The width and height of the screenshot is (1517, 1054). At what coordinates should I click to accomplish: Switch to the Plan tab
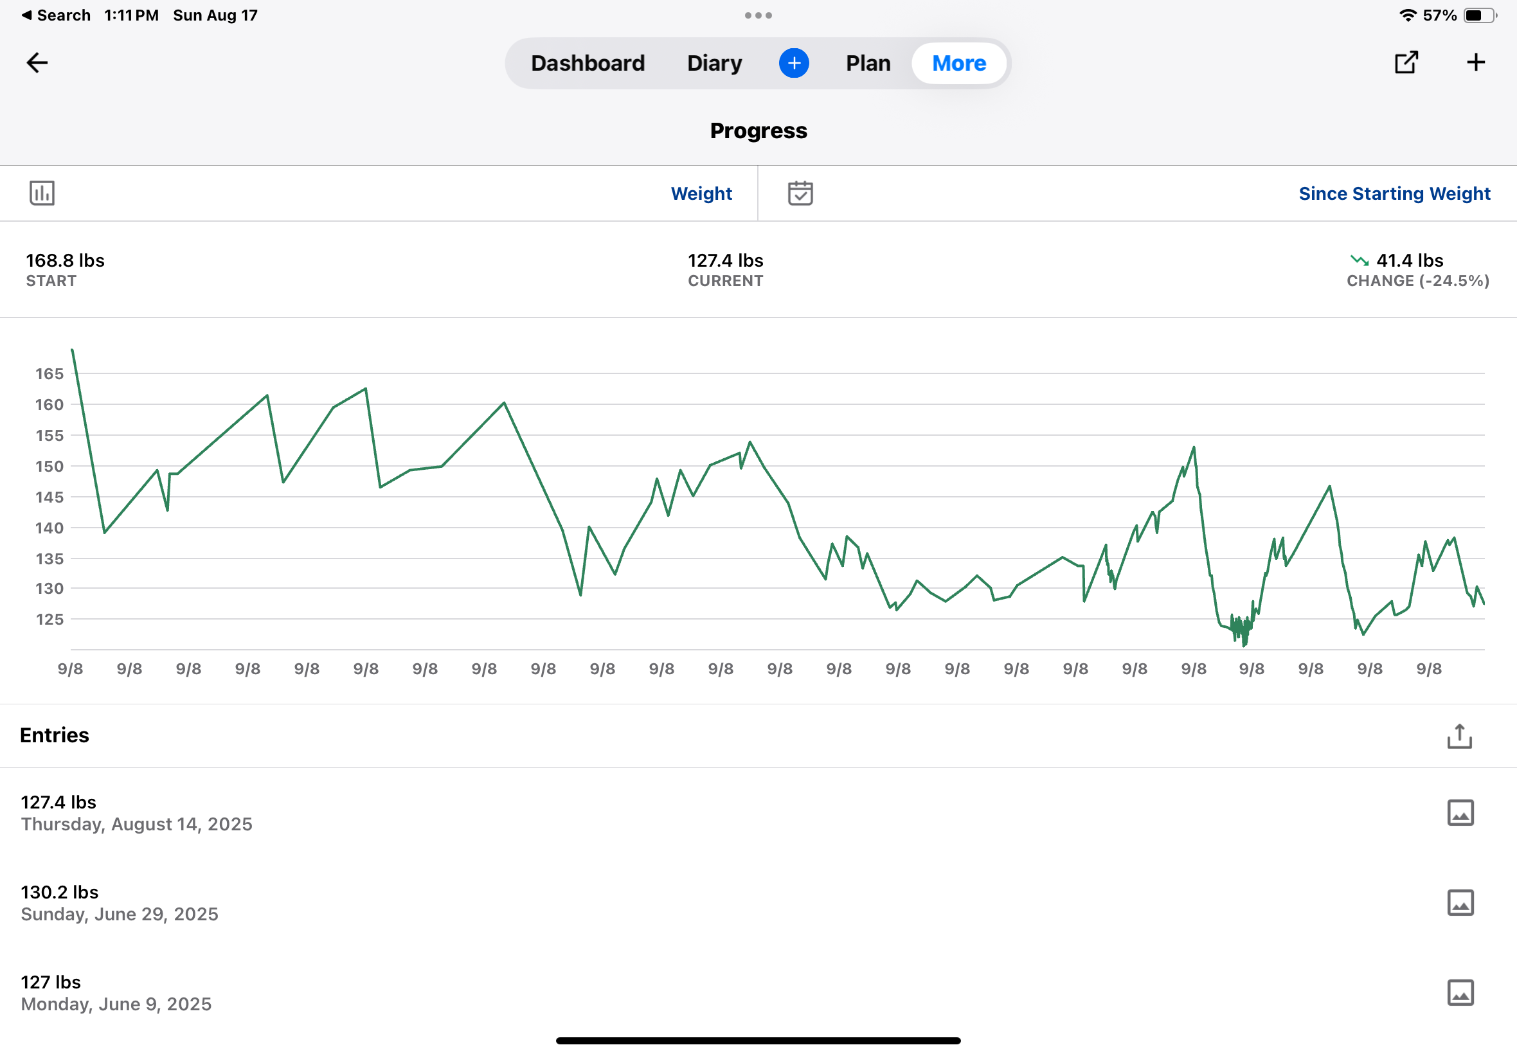(868, 63)
